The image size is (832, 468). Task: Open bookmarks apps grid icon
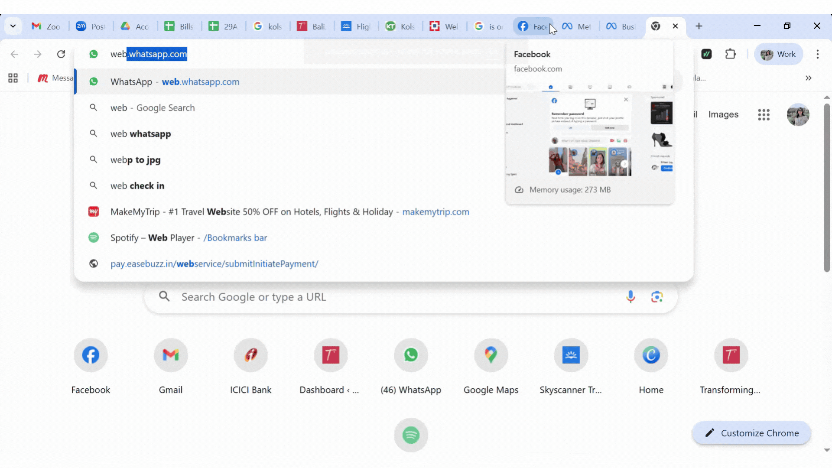[13, 78]
